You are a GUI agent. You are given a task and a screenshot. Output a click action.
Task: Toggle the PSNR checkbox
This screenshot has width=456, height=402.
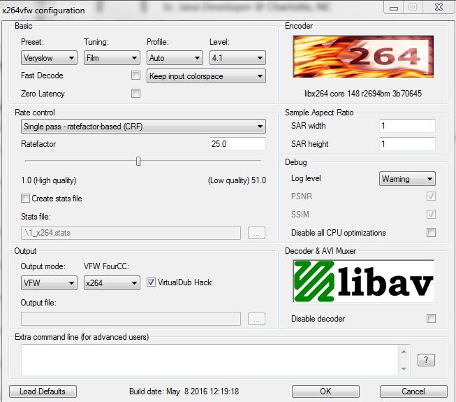coord(431,196)
